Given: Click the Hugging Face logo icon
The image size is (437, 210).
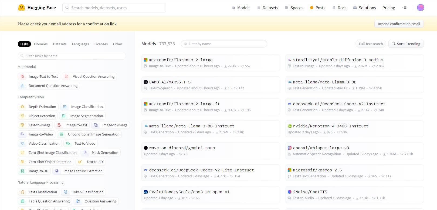Looking at the screenshot, I should tap(21, 8).
